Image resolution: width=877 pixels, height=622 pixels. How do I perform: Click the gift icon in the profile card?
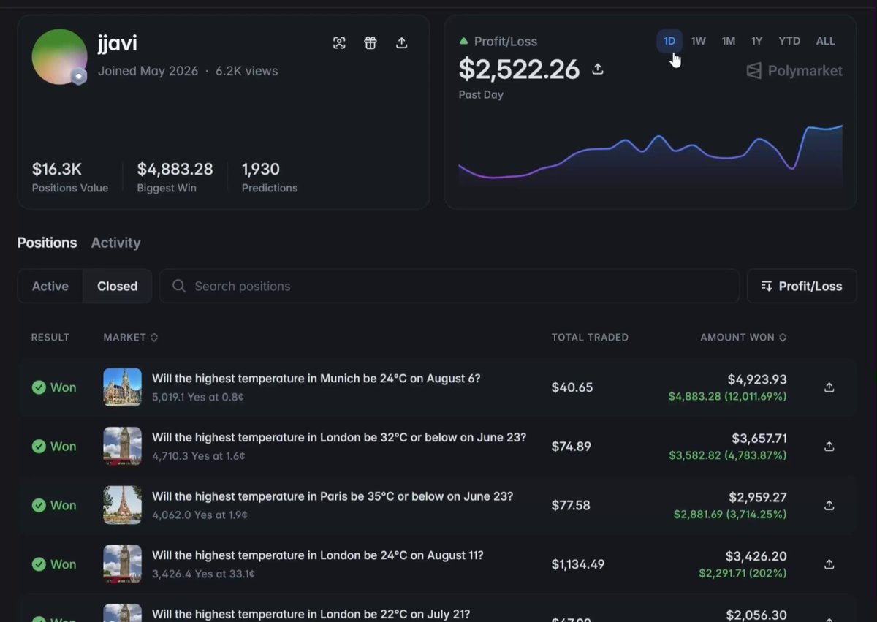coord(371,42)
